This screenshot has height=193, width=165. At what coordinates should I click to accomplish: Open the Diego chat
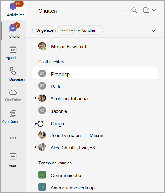tap(95, 123)
